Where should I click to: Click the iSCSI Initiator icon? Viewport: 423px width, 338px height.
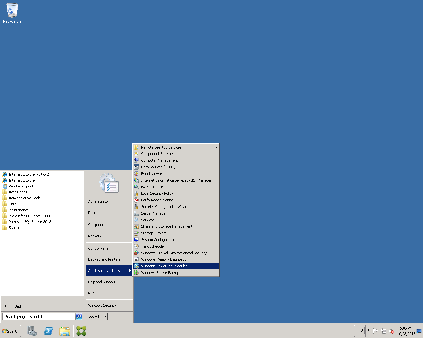pos(136,187)
